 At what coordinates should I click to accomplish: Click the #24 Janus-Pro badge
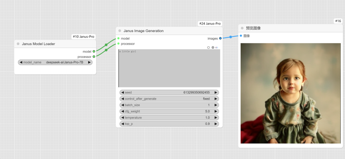pyautogui.click(x=210, y=24)
